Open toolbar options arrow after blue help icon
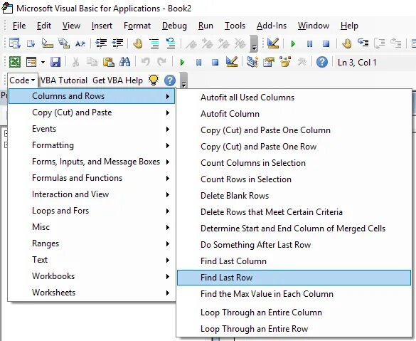This screenshot has width=416, height=341. (183, 80)
